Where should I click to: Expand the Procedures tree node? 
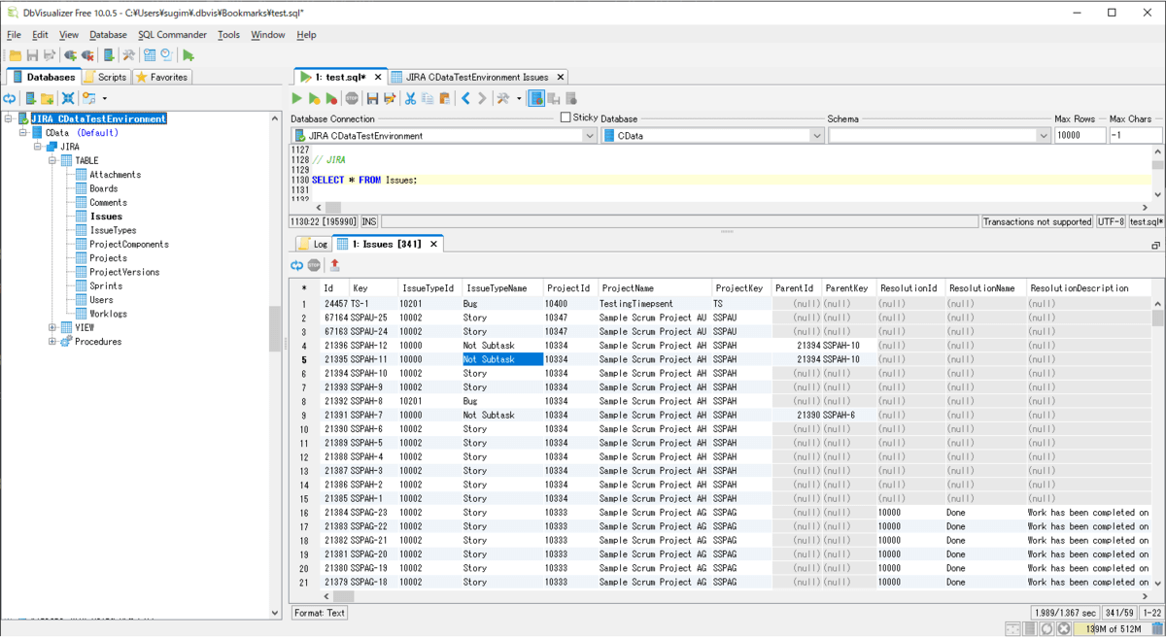click(x=52, y=342)
